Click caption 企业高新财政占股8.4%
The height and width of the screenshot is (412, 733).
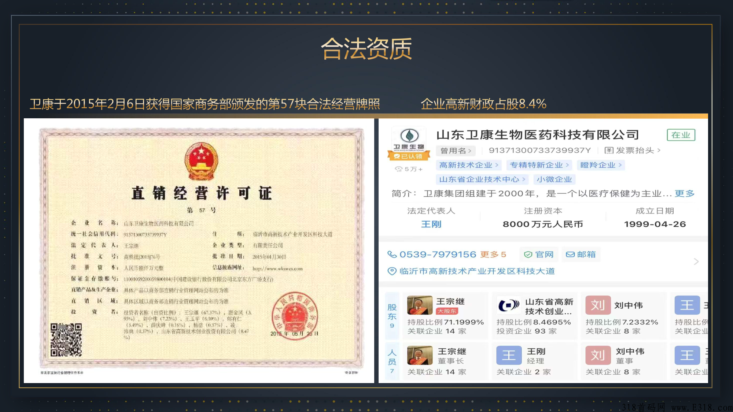tap(483, 104)
